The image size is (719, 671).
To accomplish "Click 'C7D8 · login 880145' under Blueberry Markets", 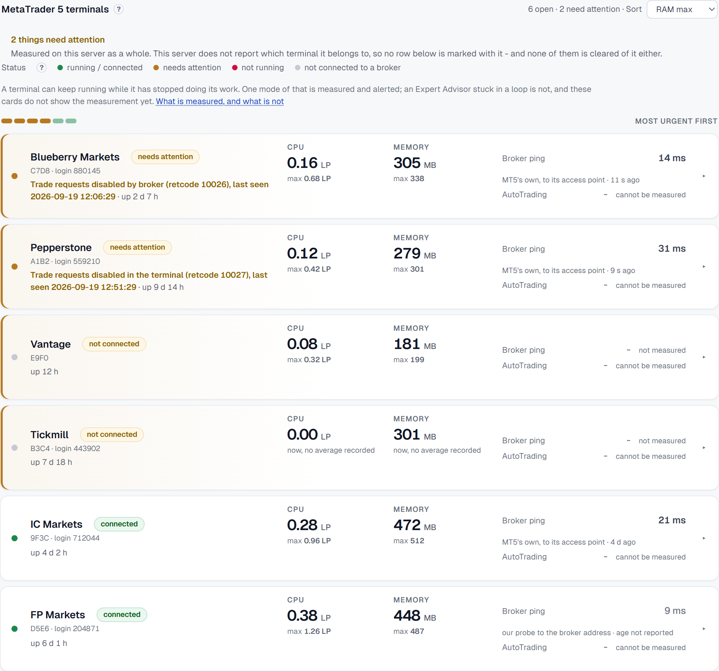I will [66, 171].
